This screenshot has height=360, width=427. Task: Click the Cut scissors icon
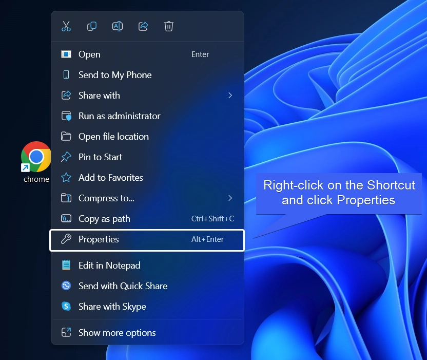66,26
